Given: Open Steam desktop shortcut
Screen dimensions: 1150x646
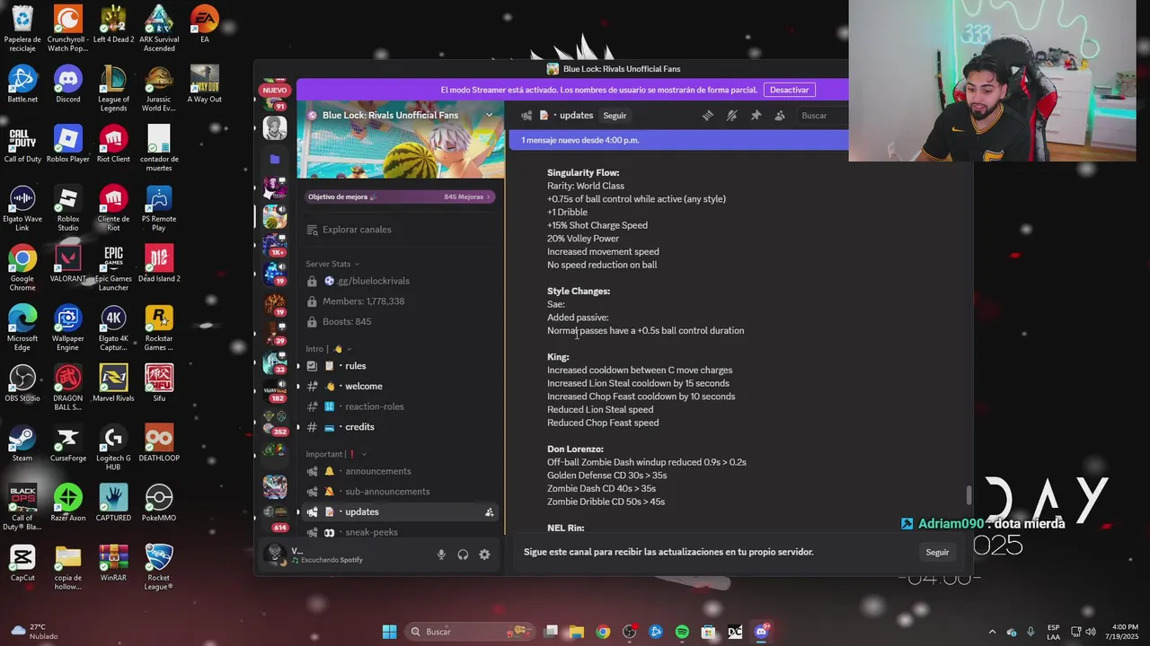Looking at the screenshot, I should [22, 443].
